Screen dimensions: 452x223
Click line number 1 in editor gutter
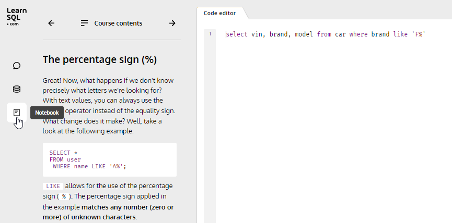point(210,34)
